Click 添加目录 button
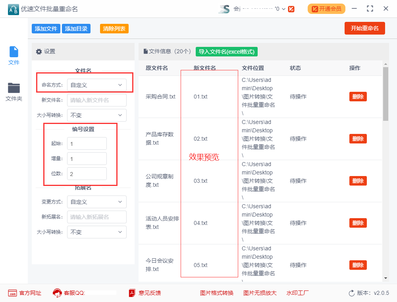Viewport: 397px width, 302px height. tap(76, 29)
